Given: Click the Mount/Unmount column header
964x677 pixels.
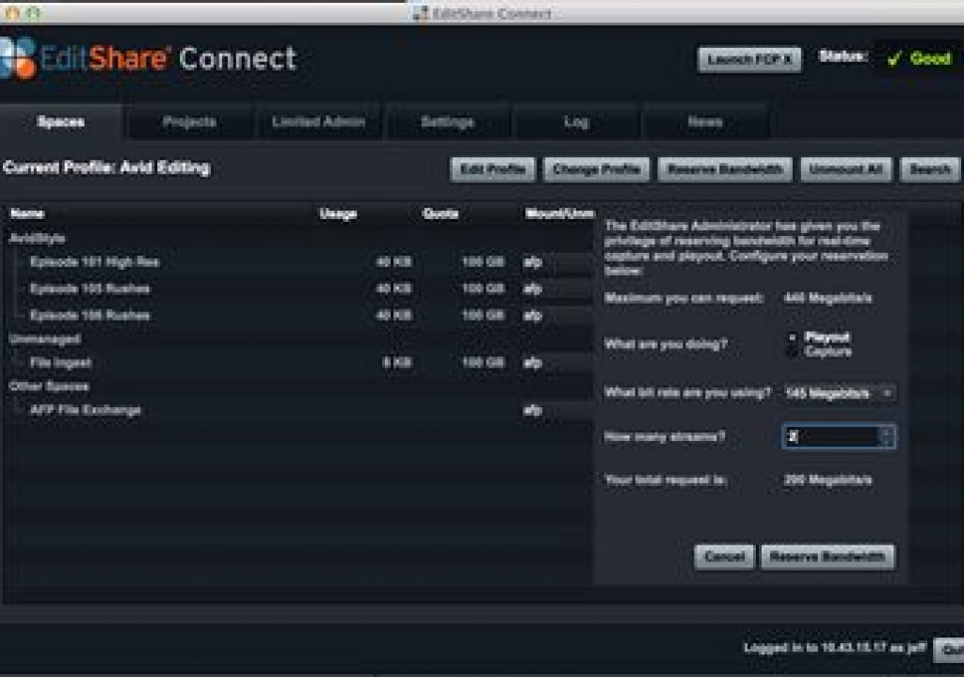Looking at the screenshot, I should (559, 213).
